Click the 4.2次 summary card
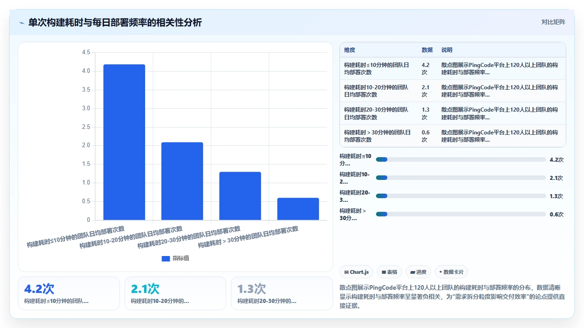The width and height of the screenshot is (584, 328). point(69,293)
